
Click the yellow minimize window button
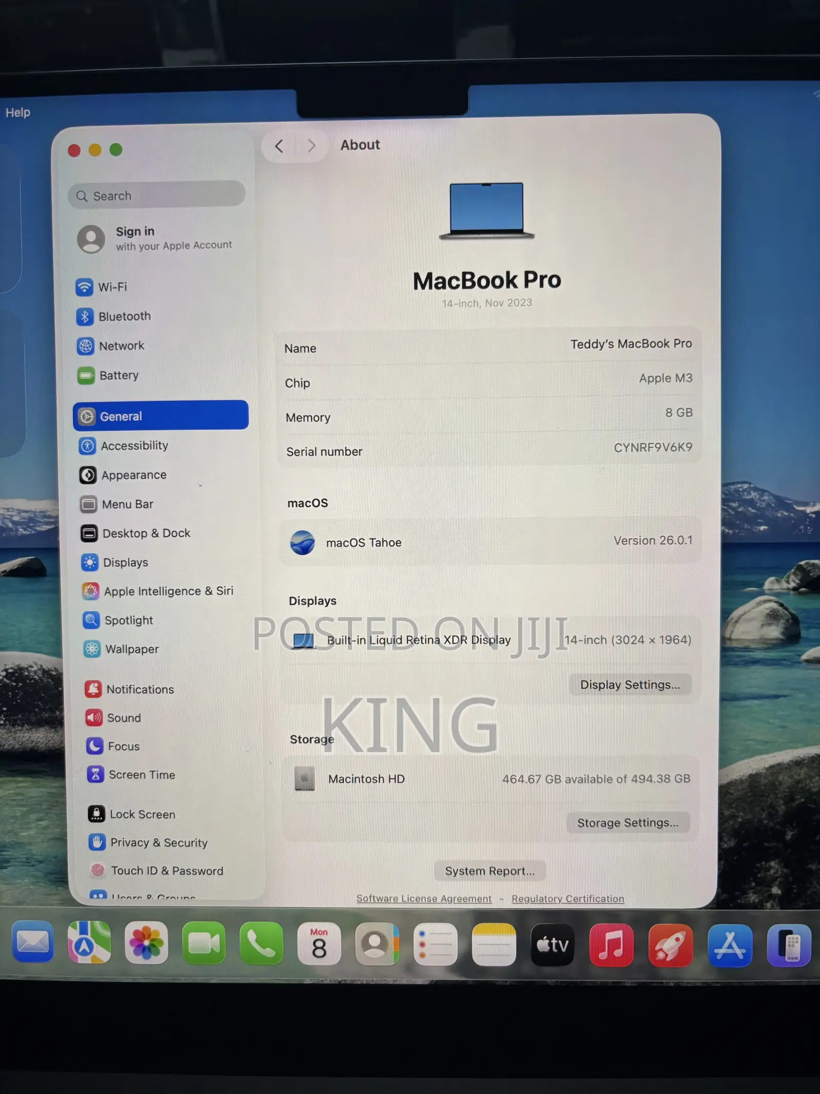tap(95, 150)
